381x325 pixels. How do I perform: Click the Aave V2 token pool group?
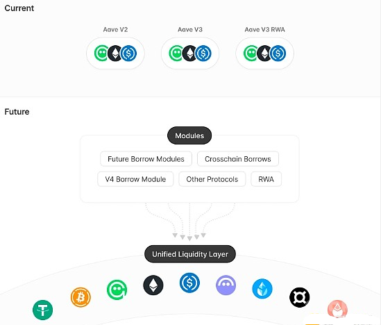pyautogui.click(x=115, y=53)
